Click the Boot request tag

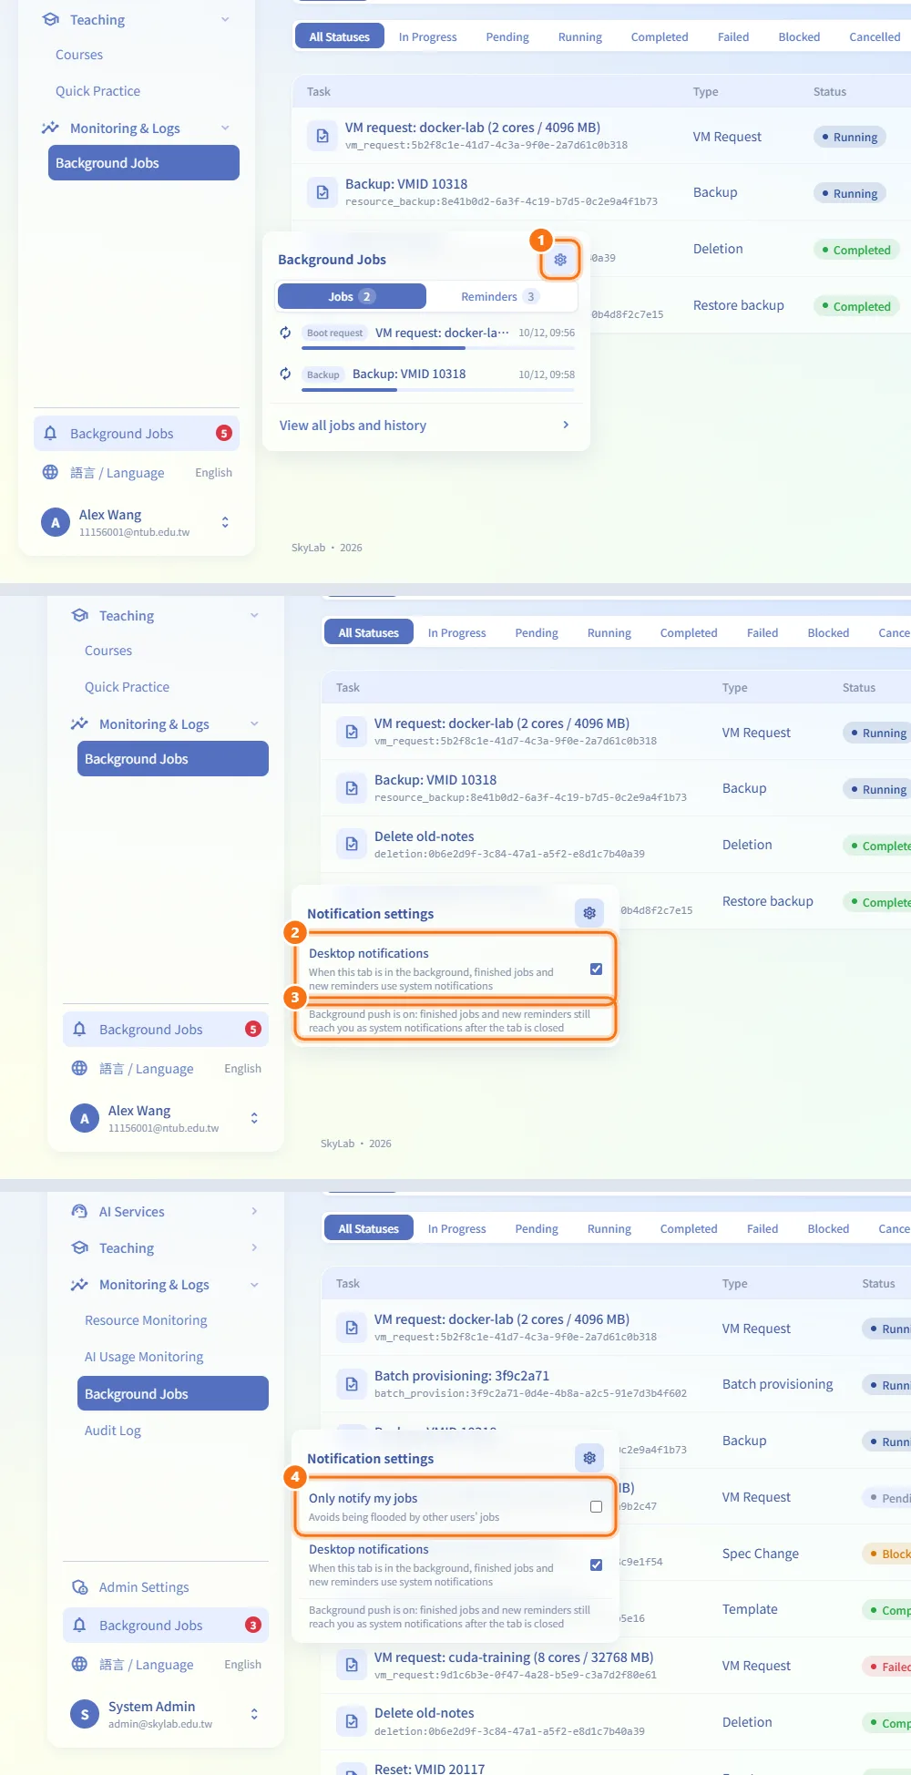tap(334, 333)
